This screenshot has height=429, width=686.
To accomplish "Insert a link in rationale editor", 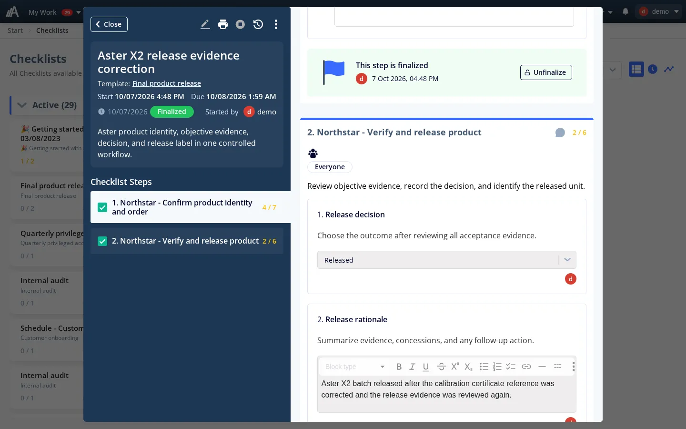I will [x=526, y=367].
